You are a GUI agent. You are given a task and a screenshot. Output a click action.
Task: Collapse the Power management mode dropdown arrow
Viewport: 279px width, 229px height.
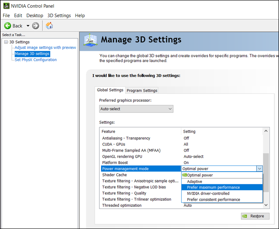click(x=259, y=169)
